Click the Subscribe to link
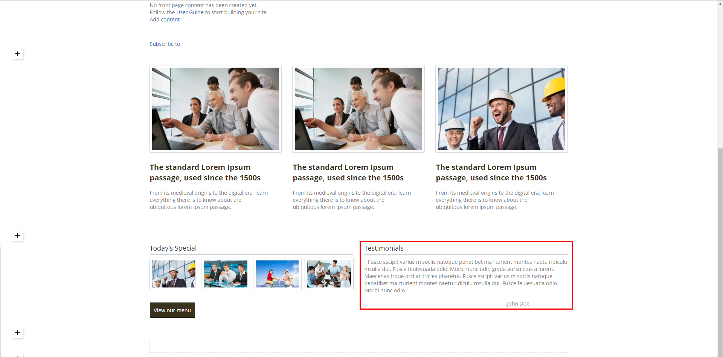Viewport: 723px width, 357px height. click(165, 44)
